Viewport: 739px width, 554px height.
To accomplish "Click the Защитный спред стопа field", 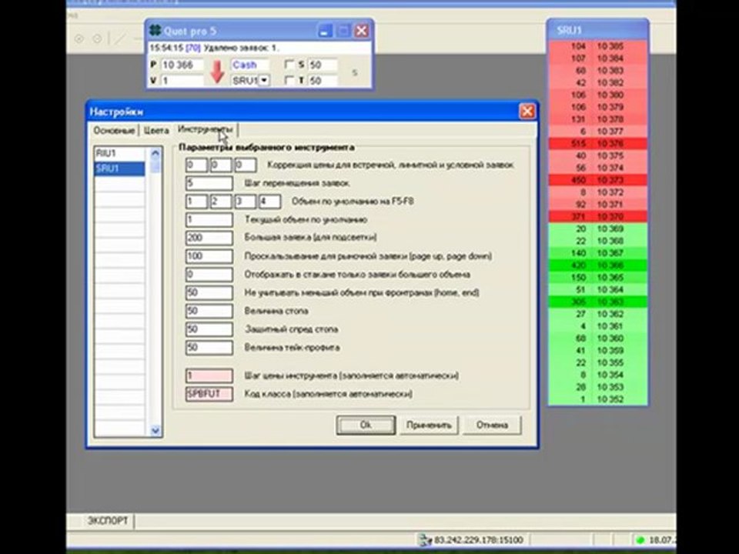I will (209, 329).
